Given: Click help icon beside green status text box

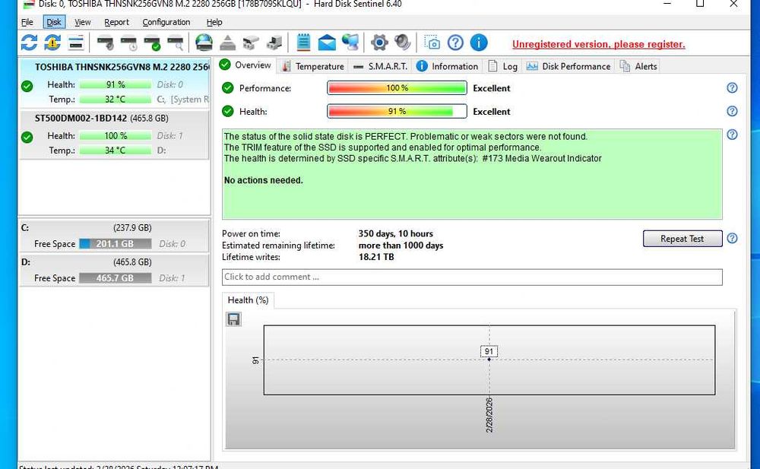Looking at the screenshot, I should 733,135.
